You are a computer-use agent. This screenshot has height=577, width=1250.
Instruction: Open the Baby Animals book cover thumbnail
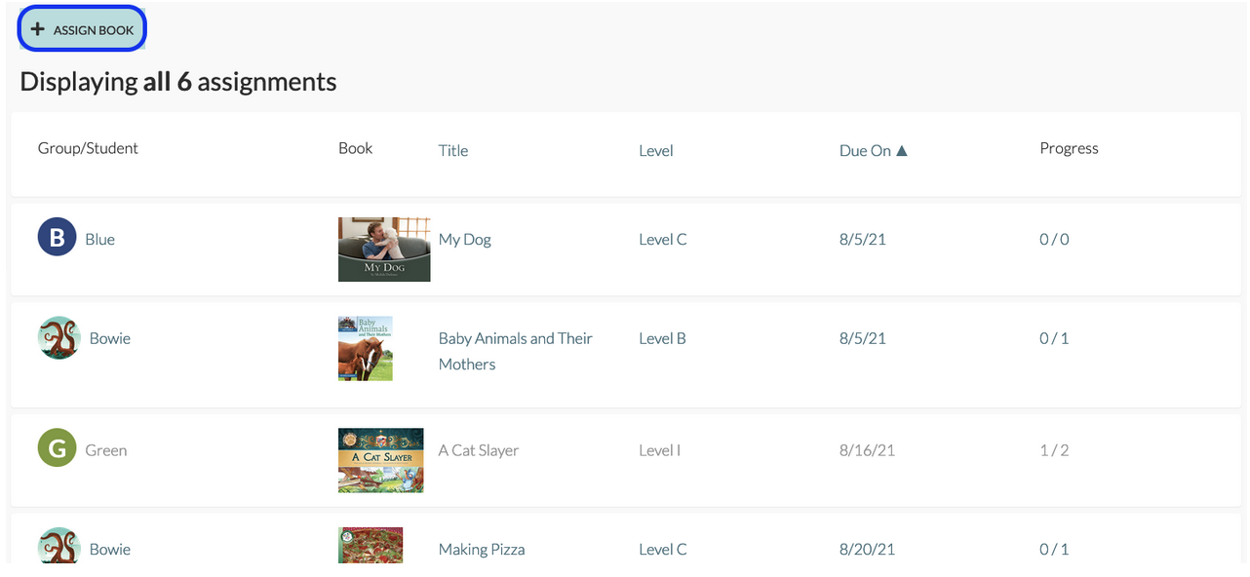366,348
